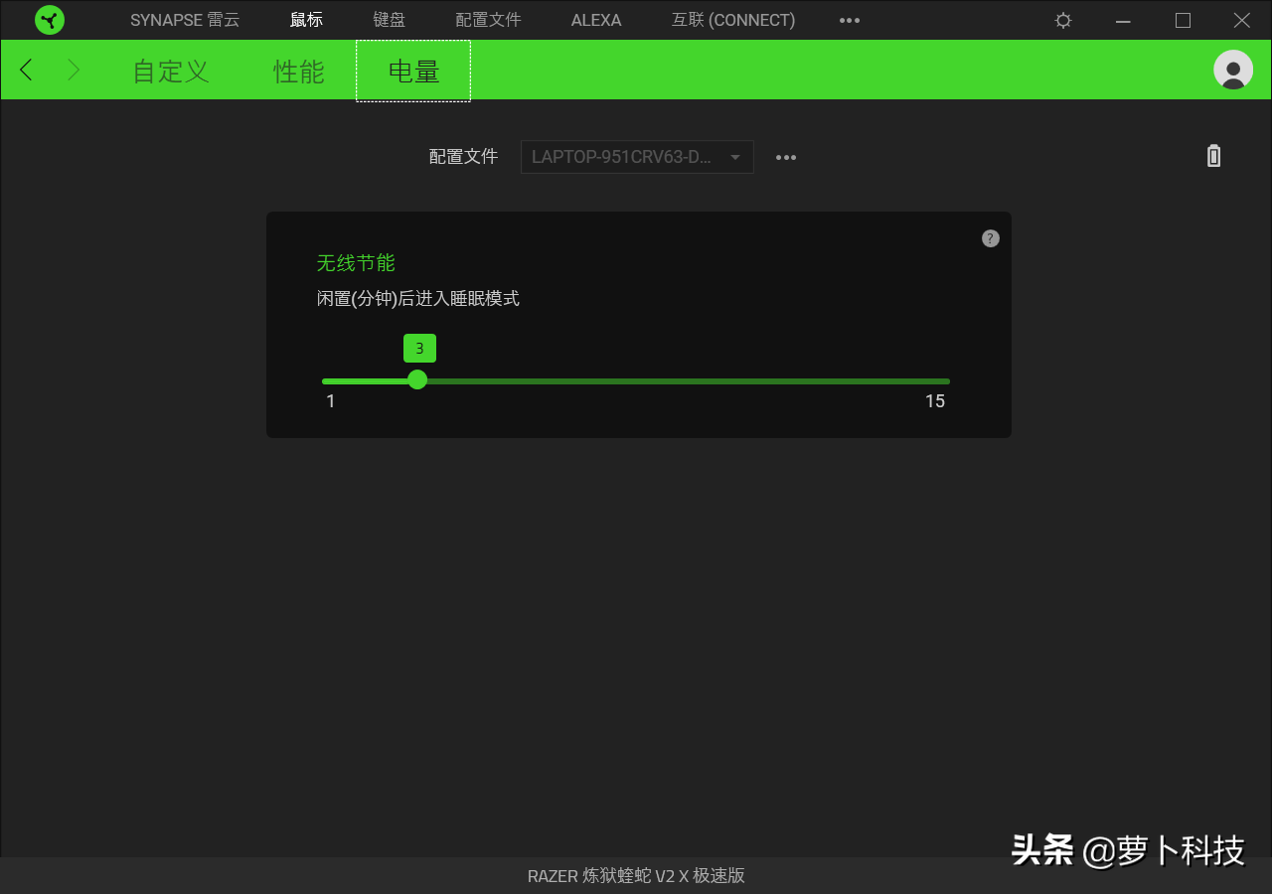
Task: Click the RAZER 炼狱蝰蛇 V2 X 极速版 device name
Action: coord(636,875)
